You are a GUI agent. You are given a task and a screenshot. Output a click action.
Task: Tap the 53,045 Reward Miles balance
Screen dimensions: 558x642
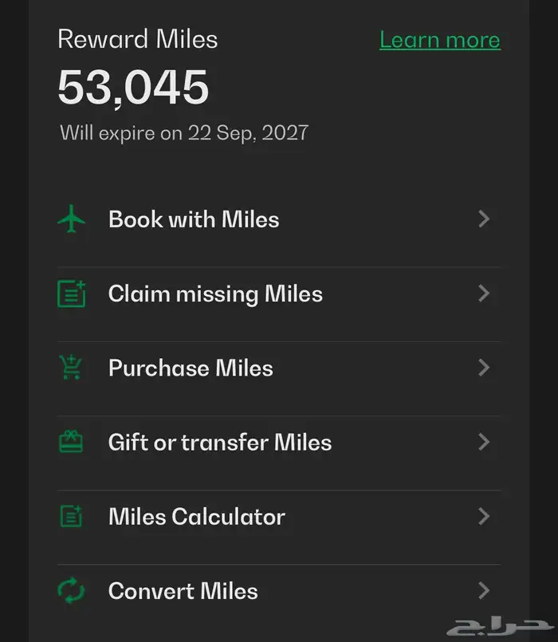[x=133, y=88]
